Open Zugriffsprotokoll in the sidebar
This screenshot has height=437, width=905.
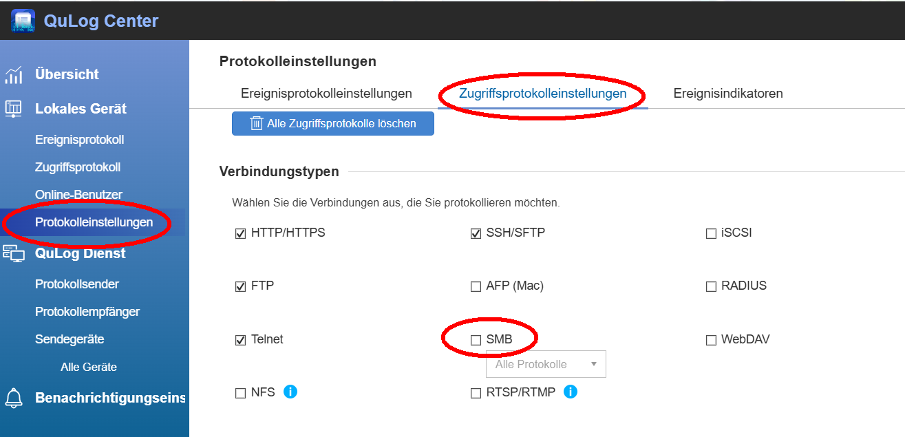(x=78, y=167)
